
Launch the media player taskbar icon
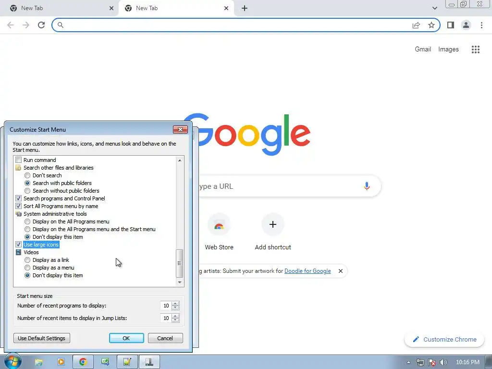tap(61, 362)
